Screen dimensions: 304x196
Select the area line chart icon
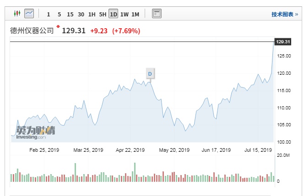click(29, 14)
